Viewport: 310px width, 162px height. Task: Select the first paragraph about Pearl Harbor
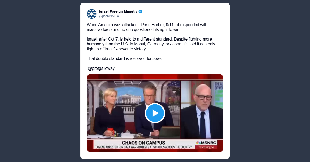click(147, 27)
